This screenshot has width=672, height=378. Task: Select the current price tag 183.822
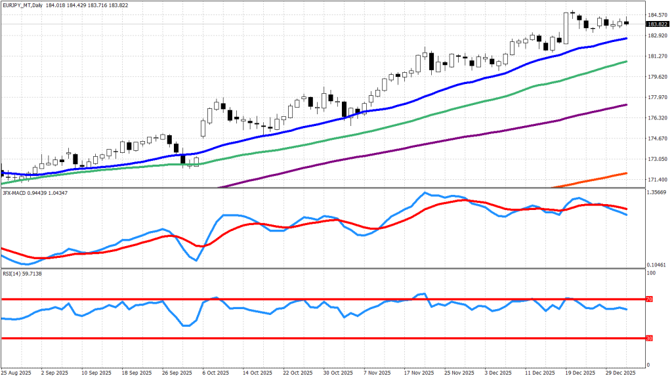pyautogui.click(x=658, y=24)
